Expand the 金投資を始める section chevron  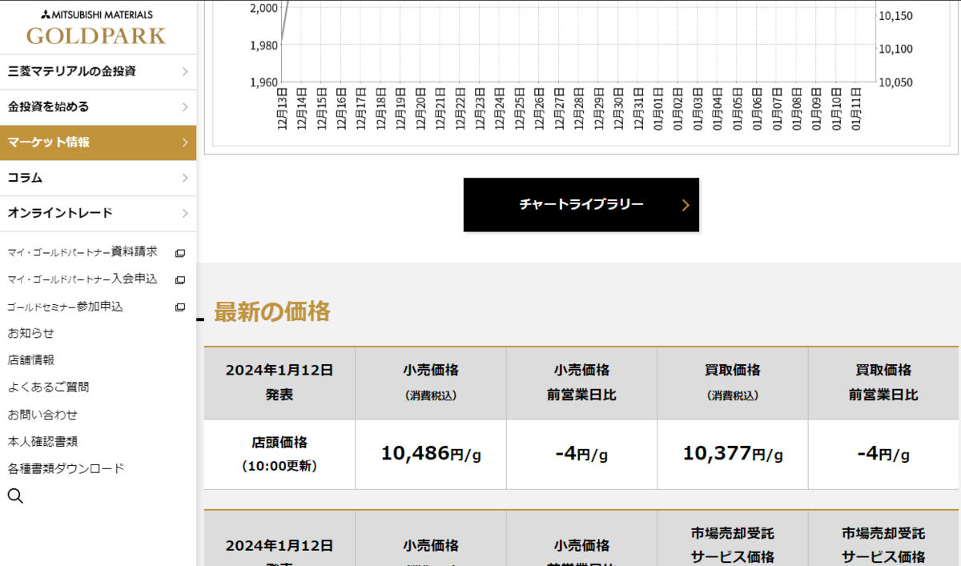(x=186, y=106)
